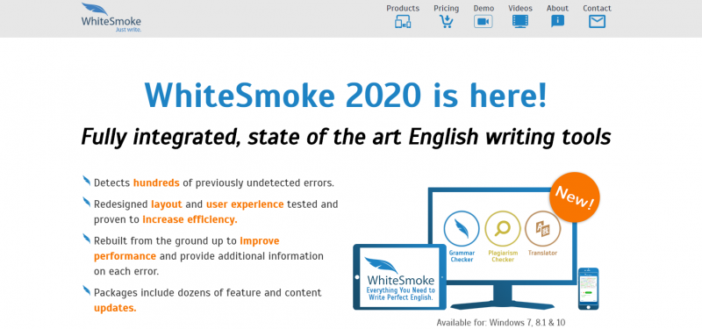Click the orange New! badge
The height and width of the screenshot is (329, 702).
tap(575, 197)
